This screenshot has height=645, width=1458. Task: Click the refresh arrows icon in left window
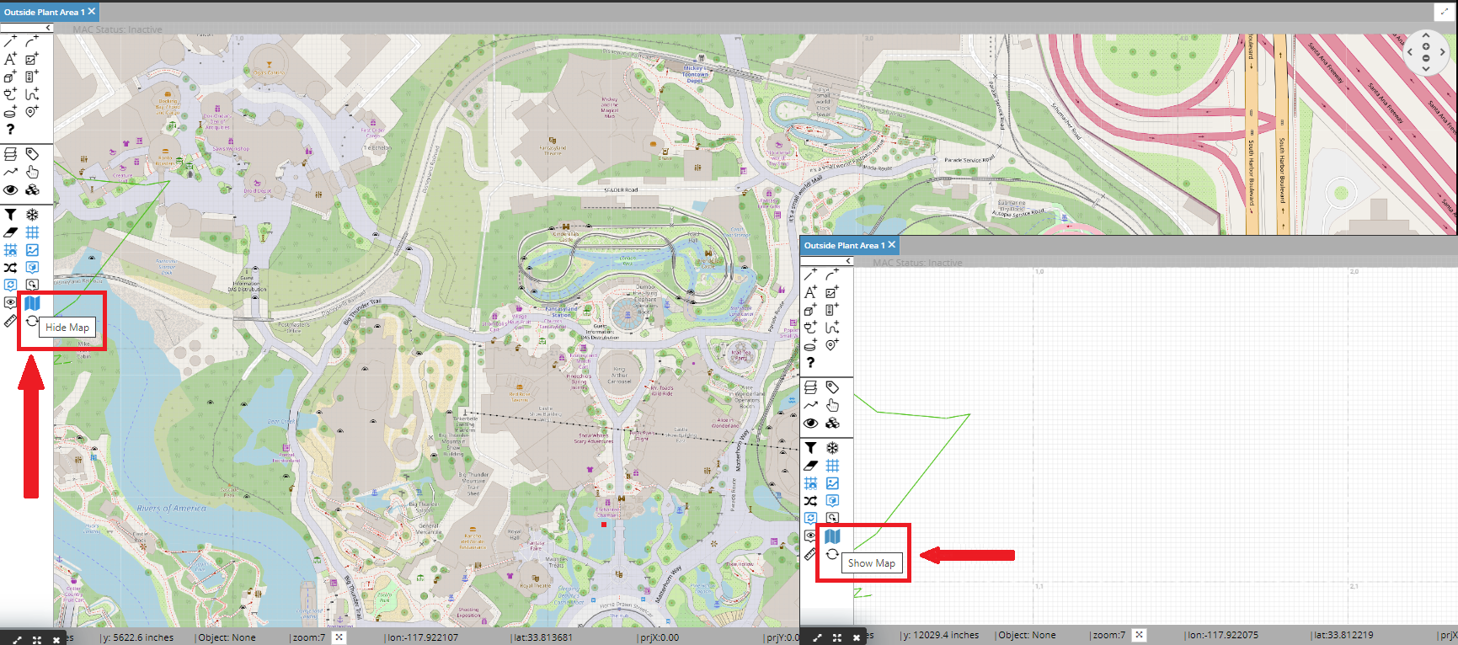tap(32, 321)
